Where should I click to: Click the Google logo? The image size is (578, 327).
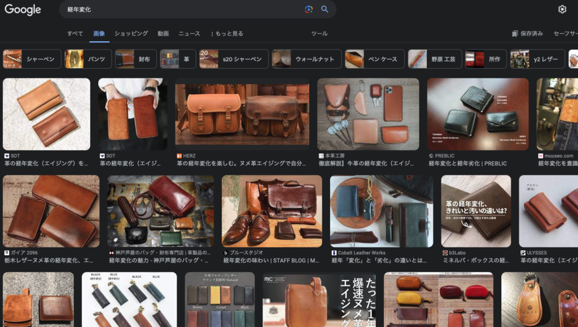point(23,9)
